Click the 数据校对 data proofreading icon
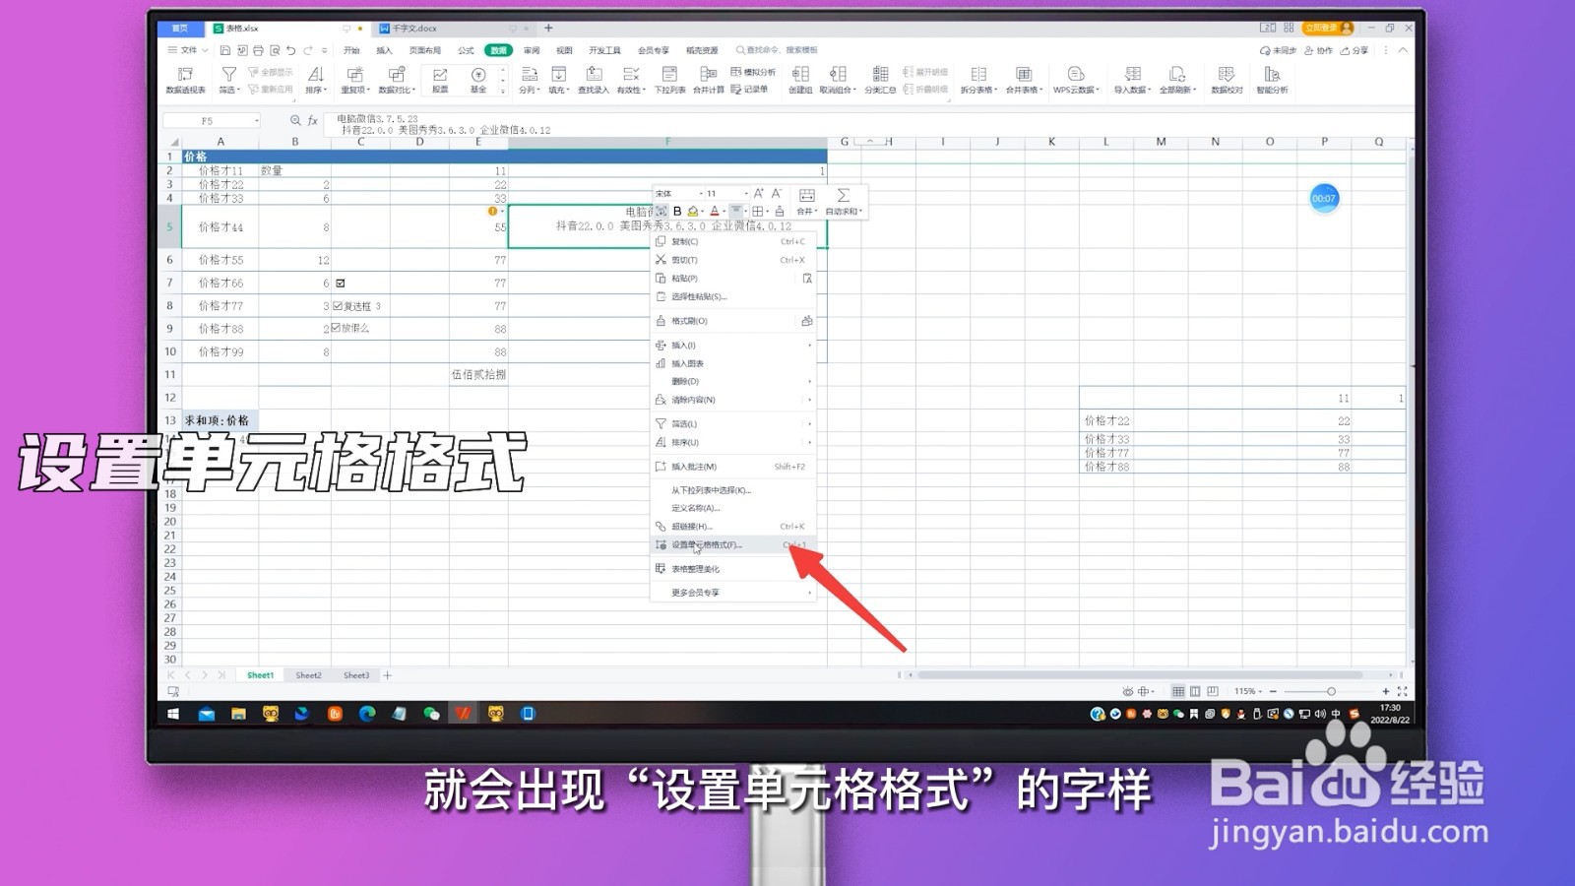 point(1227,80)
